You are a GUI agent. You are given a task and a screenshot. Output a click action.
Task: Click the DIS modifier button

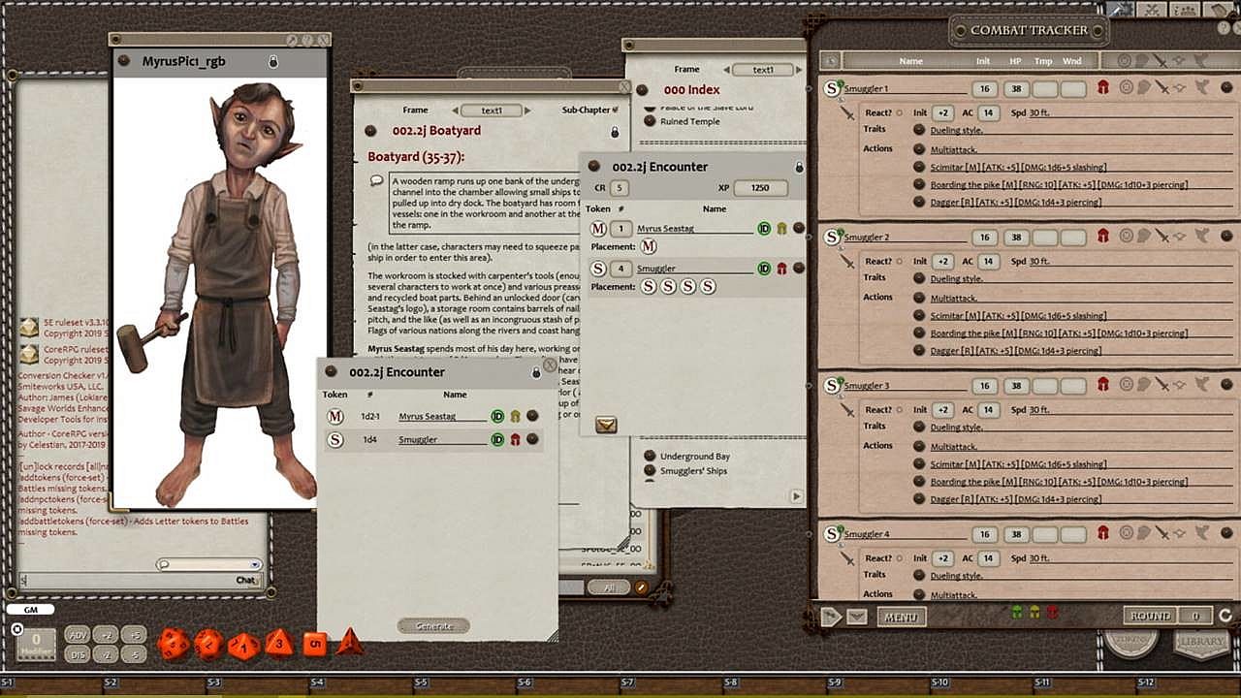[x=79, y=654]
